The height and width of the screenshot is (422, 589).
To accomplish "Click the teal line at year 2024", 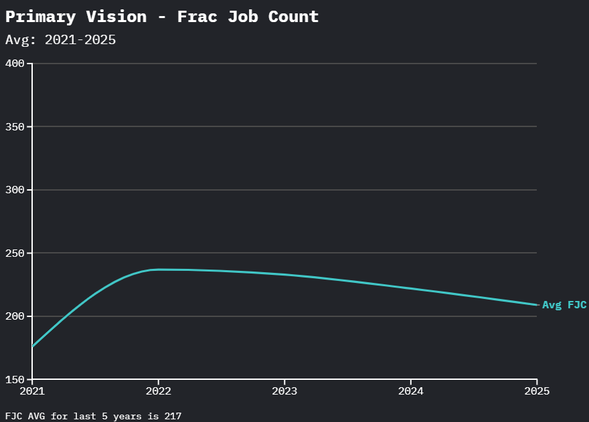I will click(x=410, y=288).
